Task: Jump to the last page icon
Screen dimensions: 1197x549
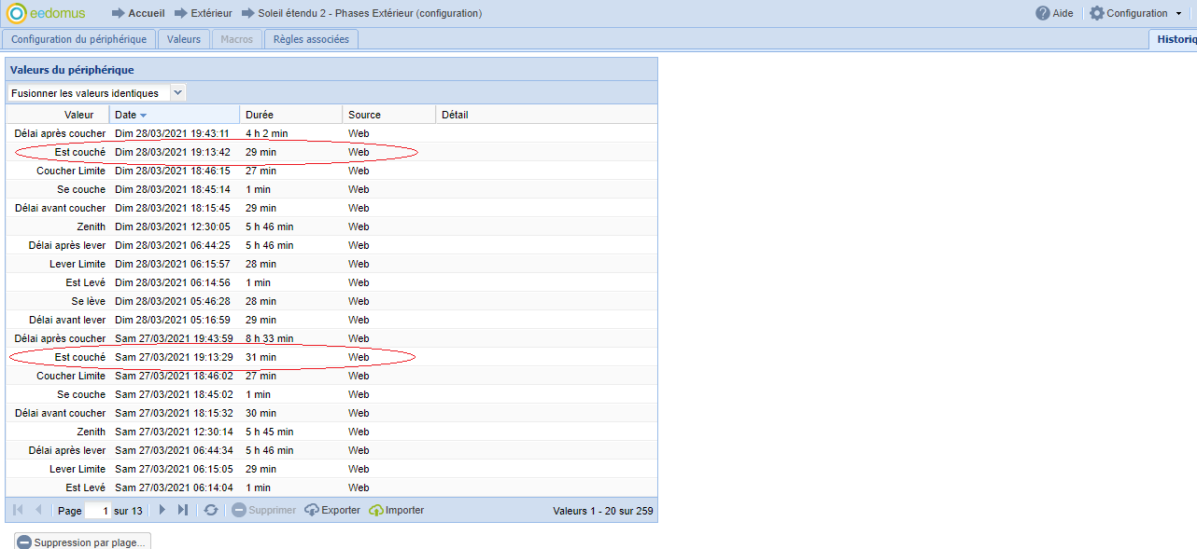Action: 182,510
